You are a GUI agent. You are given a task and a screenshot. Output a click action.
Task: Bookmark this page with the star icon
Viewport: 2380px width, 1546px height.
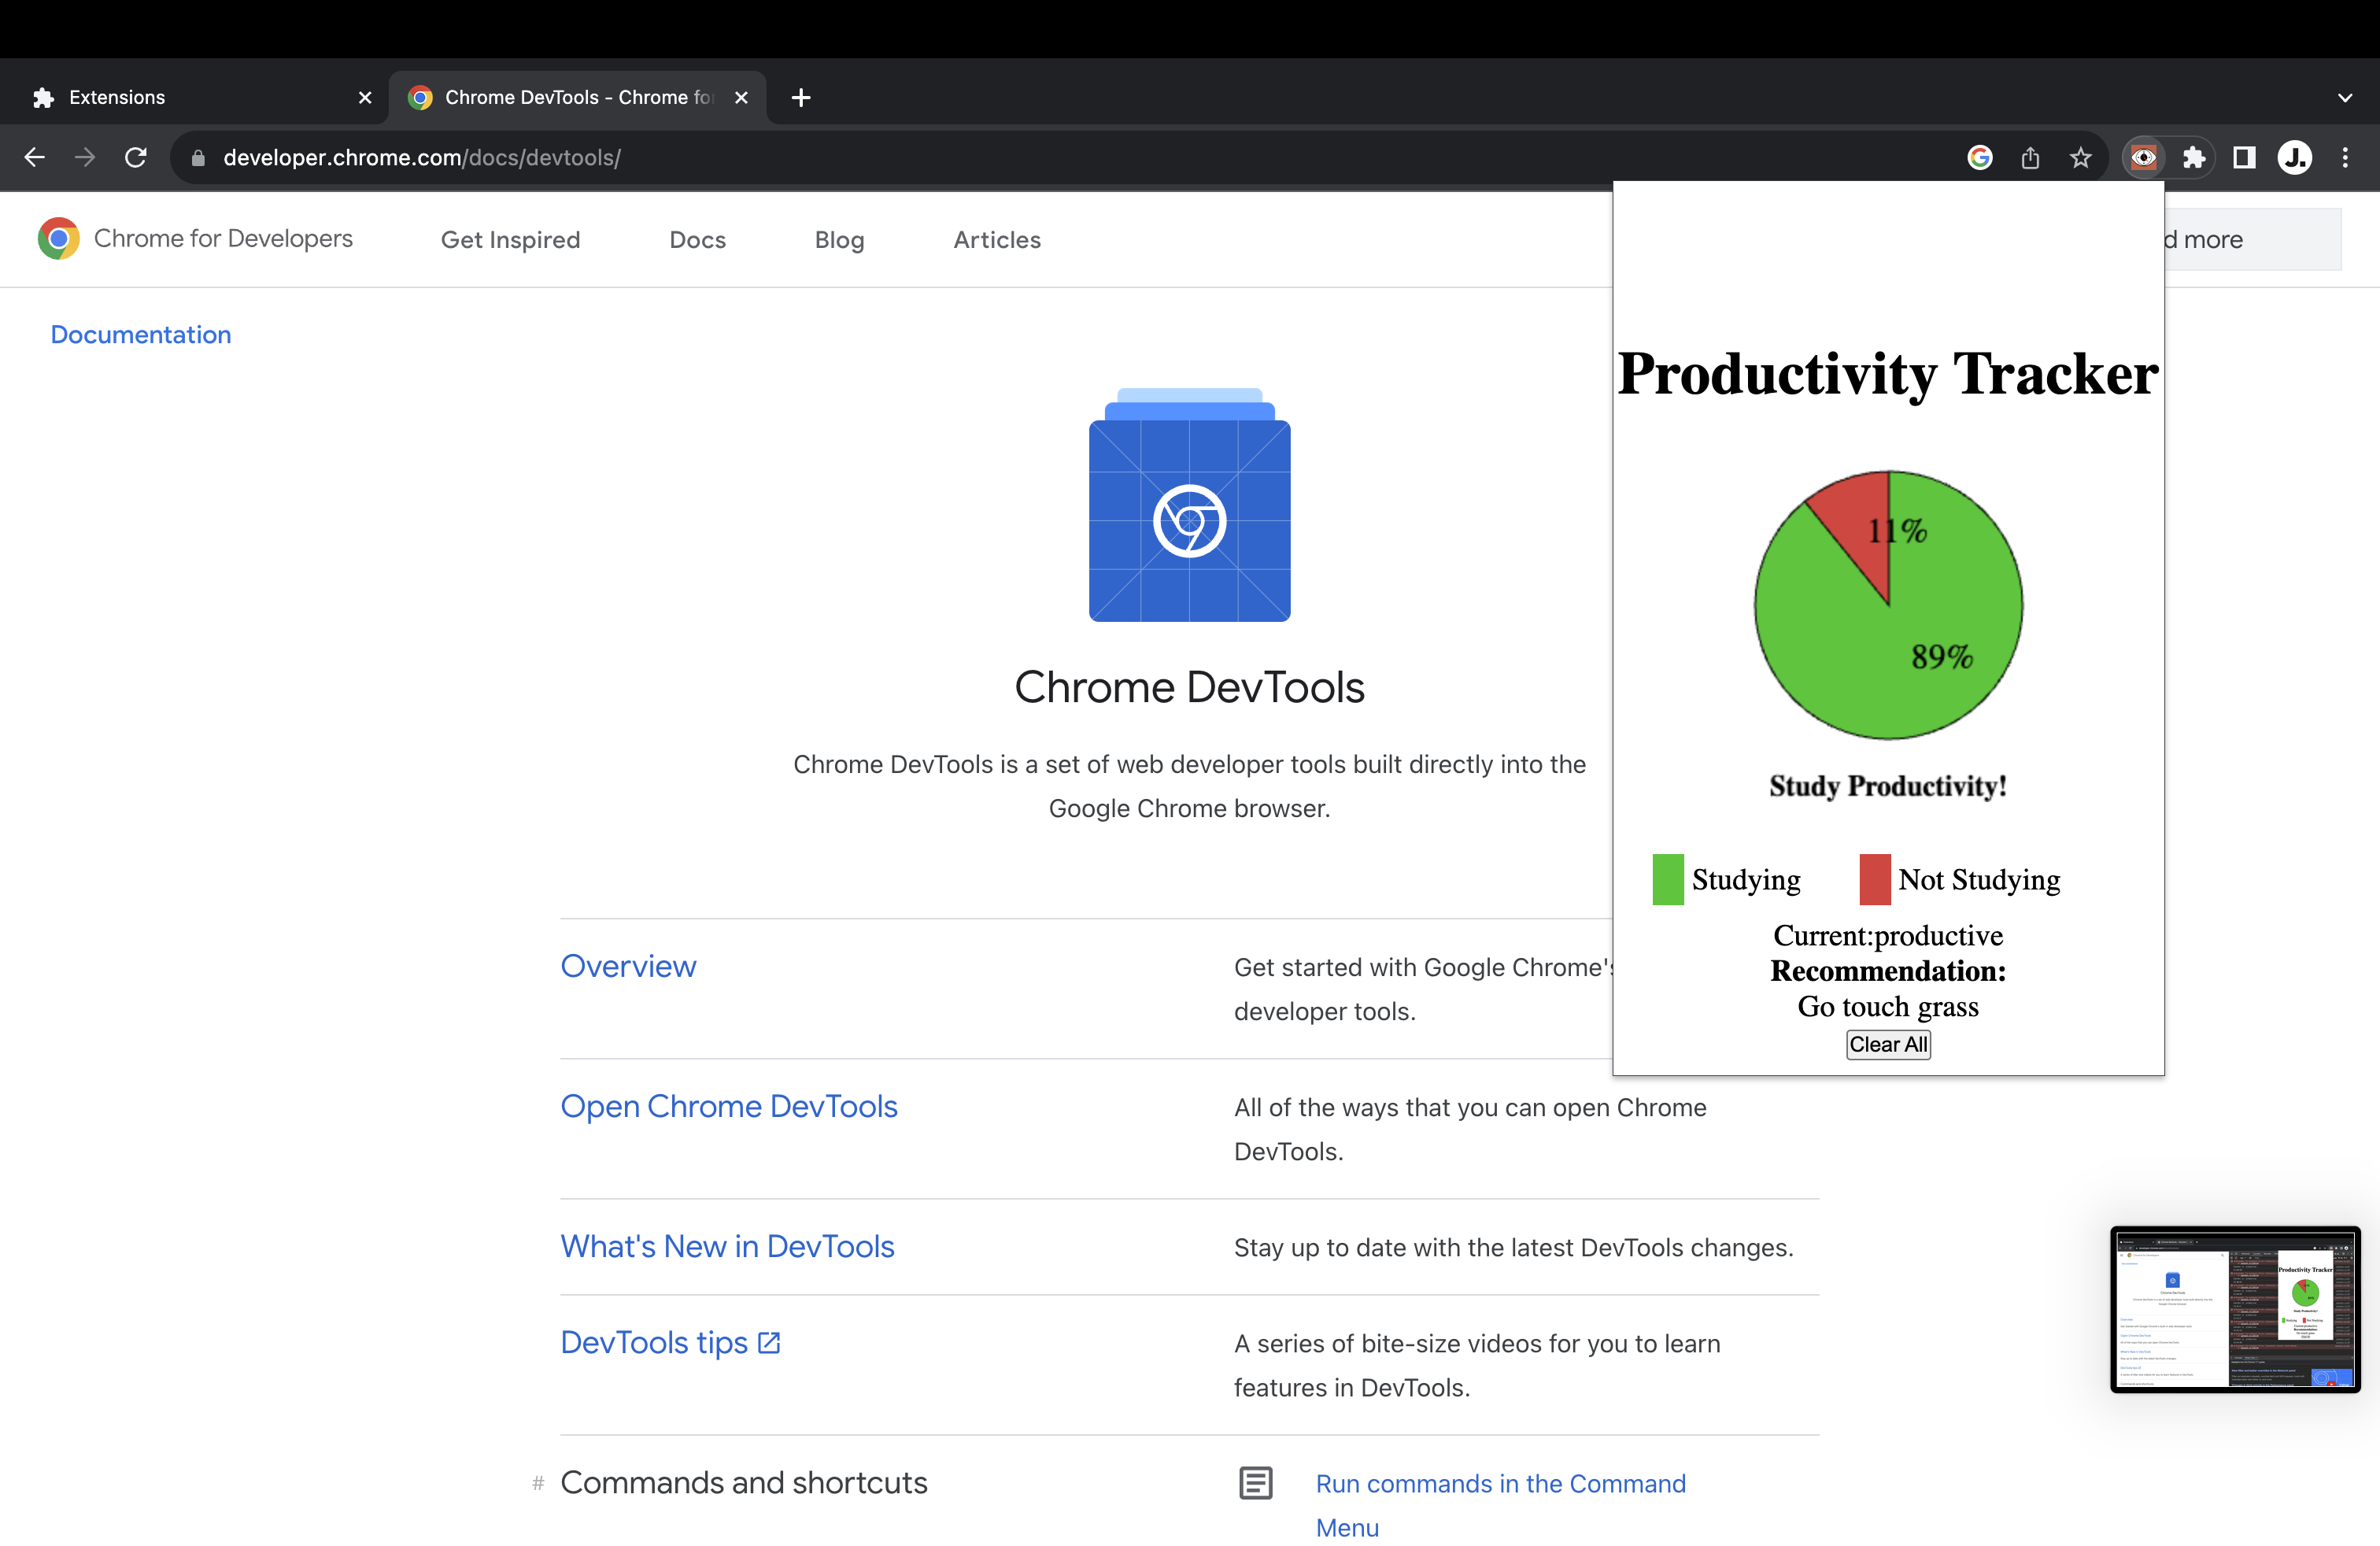[x=2080, y=157]
